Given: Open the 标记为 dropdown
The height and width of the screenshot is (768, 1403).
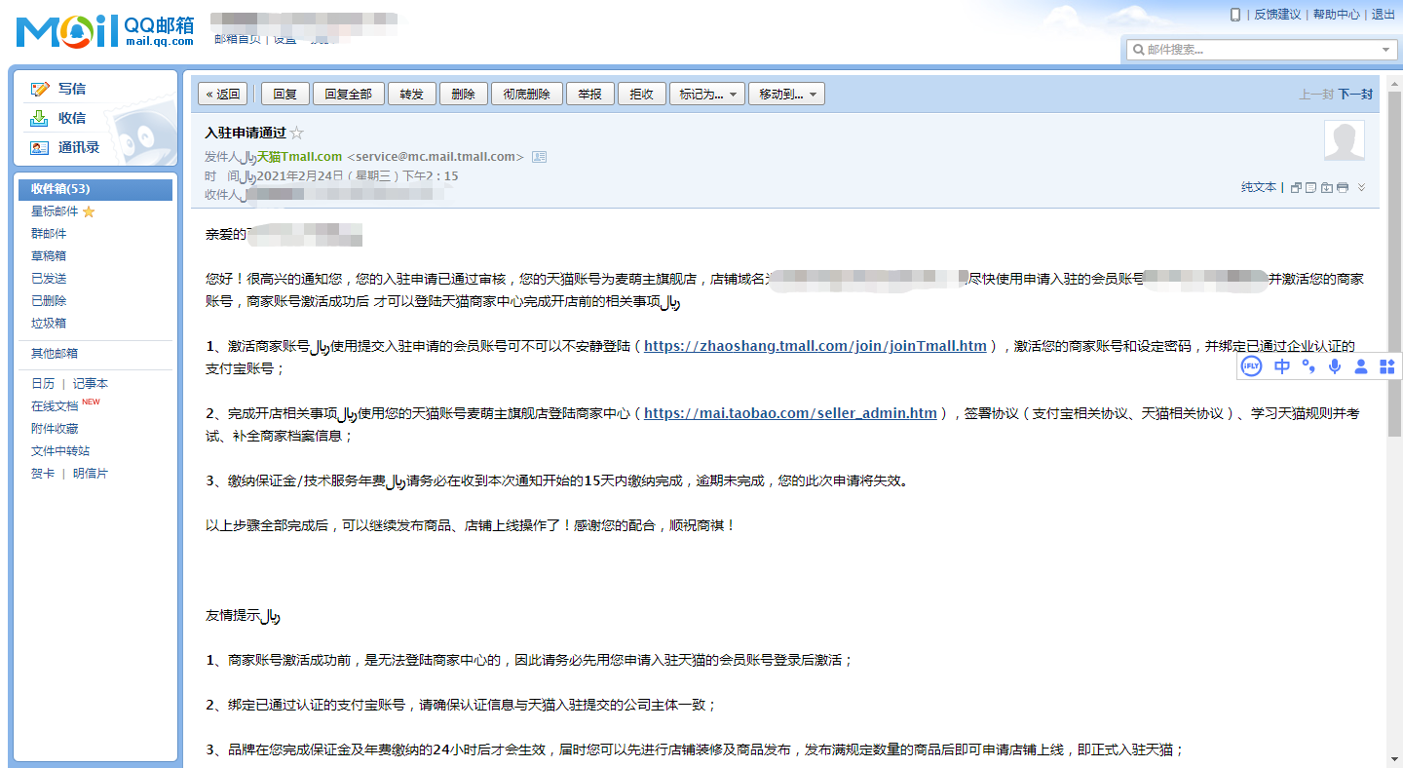Looking at the screenshot, I should click(708, 94).
